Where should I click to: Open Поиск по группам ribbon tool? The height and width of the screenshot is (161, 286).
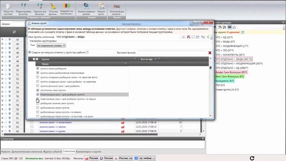8,9
